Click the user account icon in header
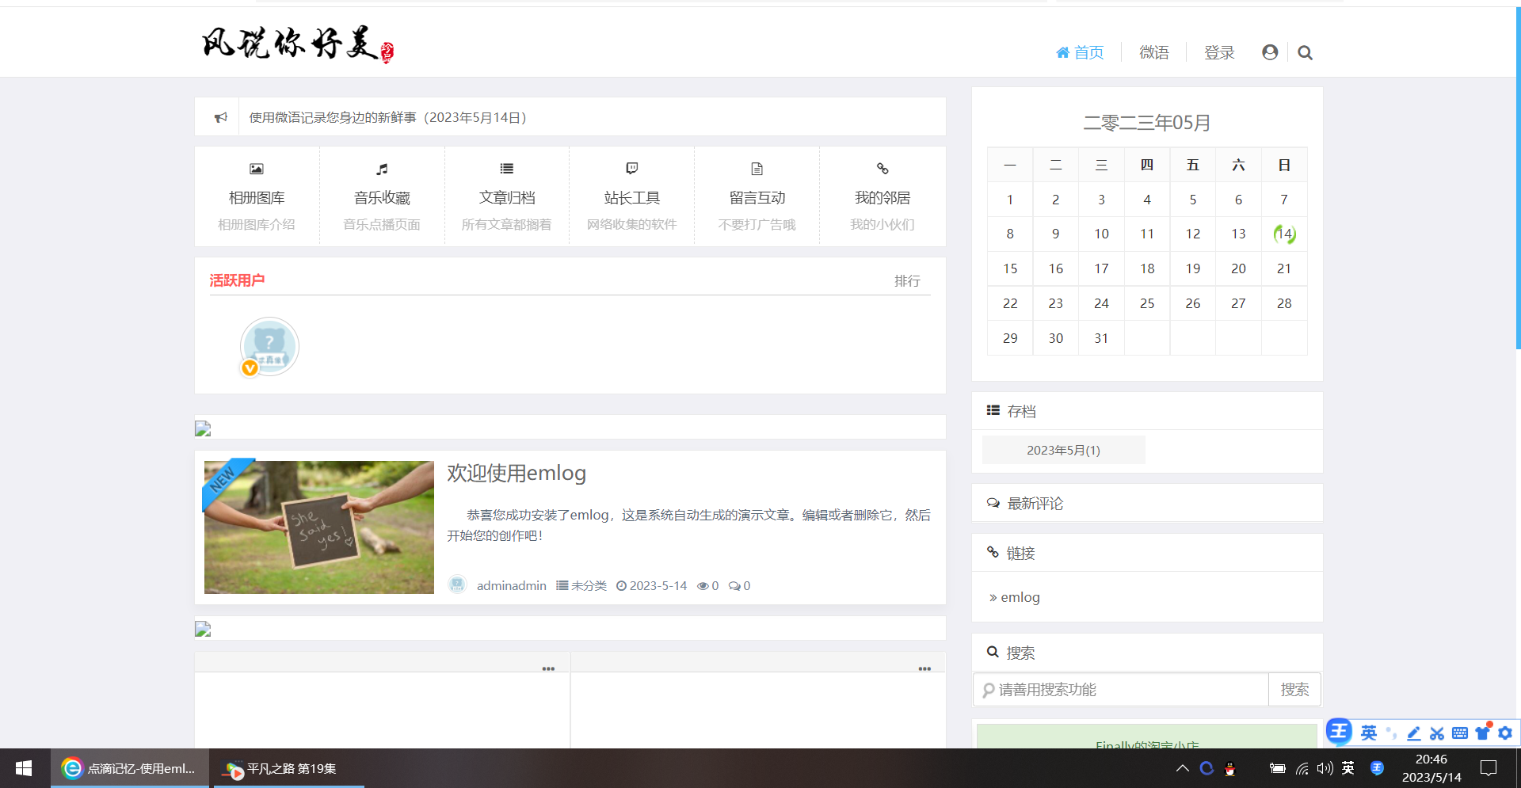 point(1270,52)
